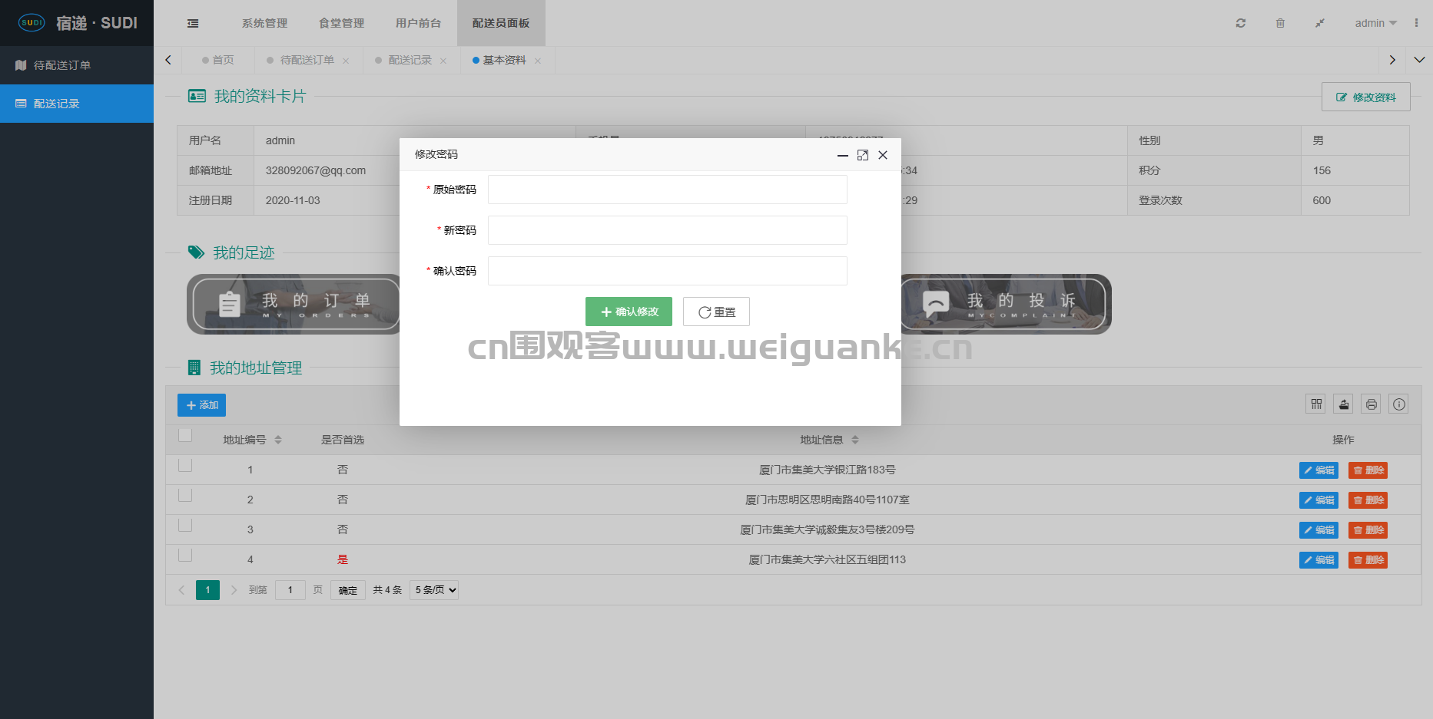
Task: Open the 配送员面板 top menu
Action: (x=501, y=23)
